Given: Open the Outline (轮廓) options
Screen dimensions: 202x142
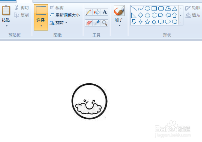Looking at the screenshot, I should (x=193, y=8).
